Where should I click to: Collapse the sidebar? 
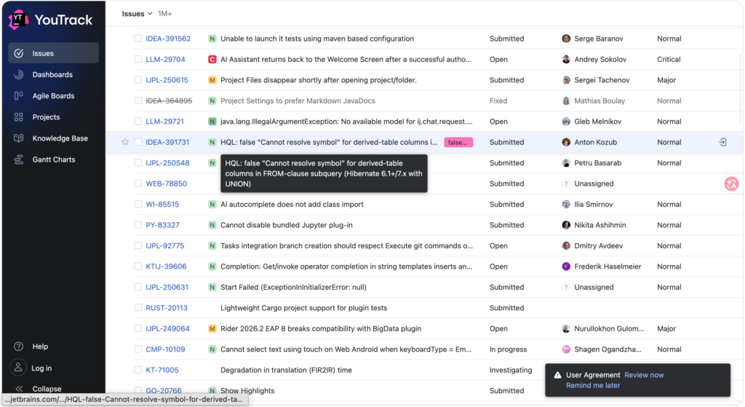pos(40,389)
